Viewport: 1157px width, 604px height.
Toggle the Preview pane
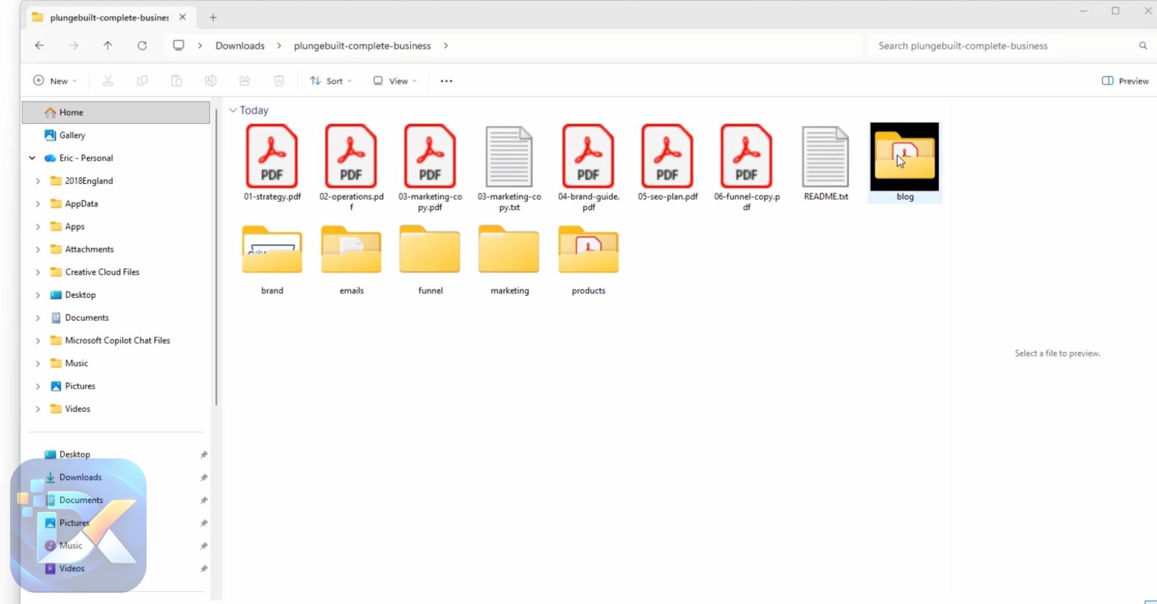1125,81
